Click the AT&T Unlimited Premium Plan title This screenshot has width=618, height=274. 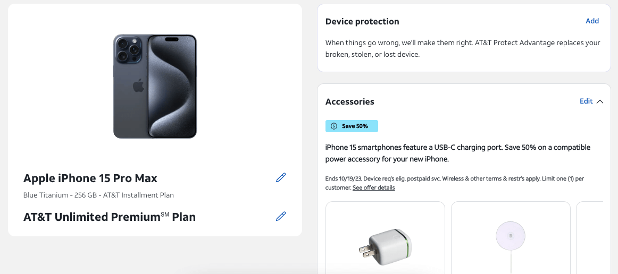click(110, 217)
